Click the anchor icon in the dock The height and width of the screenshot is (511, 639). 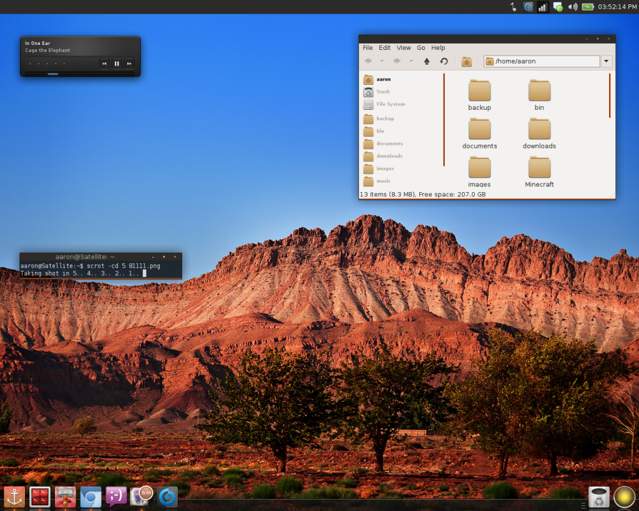tap(14, 497)
